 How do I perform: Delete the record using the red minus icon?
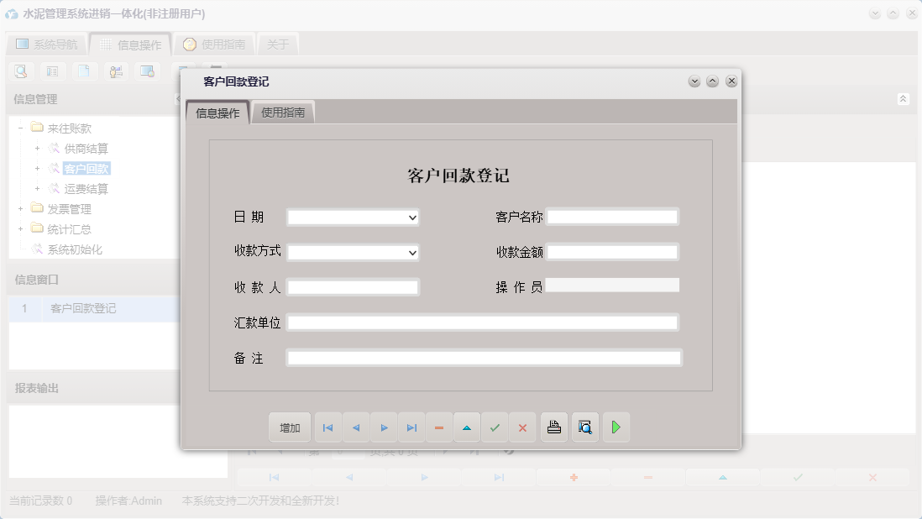click(438, 427)
